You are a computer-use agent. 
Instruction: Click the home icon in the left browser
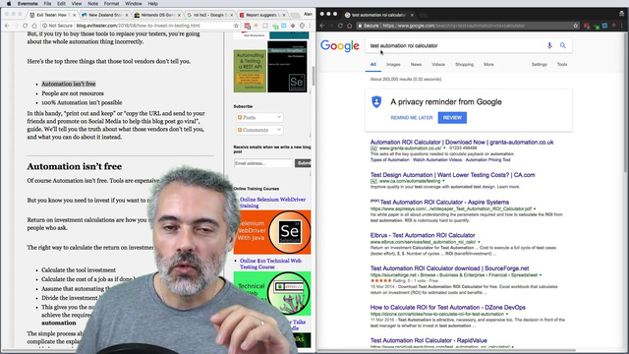pos(34,26)
